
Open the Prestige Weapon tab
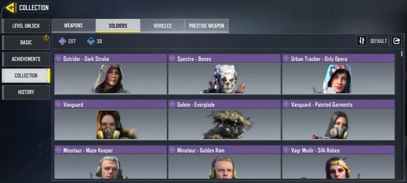206,26
